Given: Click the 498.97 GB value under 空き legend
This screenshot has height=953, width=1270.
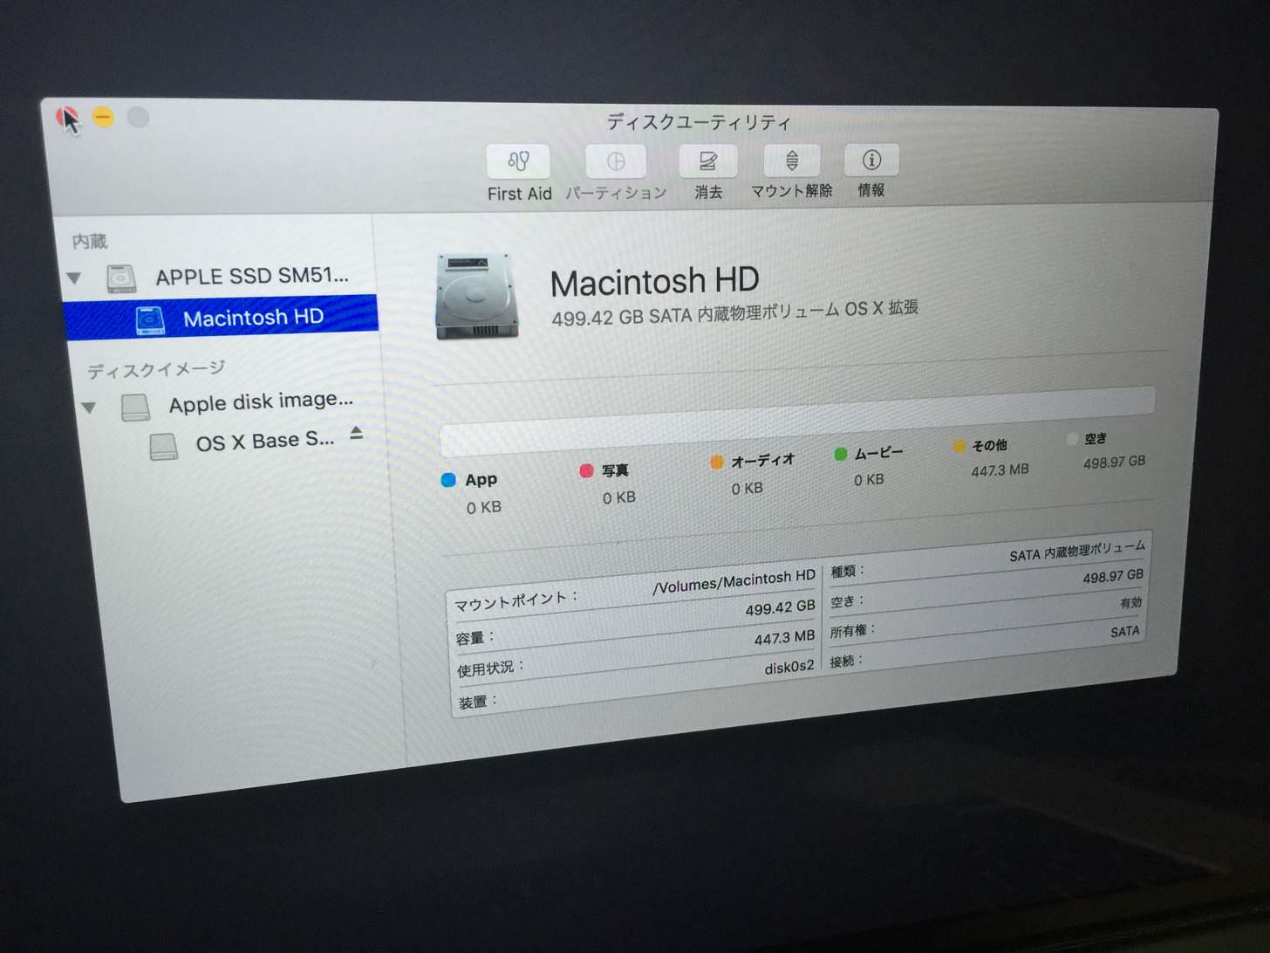Looking at the screenshot, I should [x=1114, y=463].
